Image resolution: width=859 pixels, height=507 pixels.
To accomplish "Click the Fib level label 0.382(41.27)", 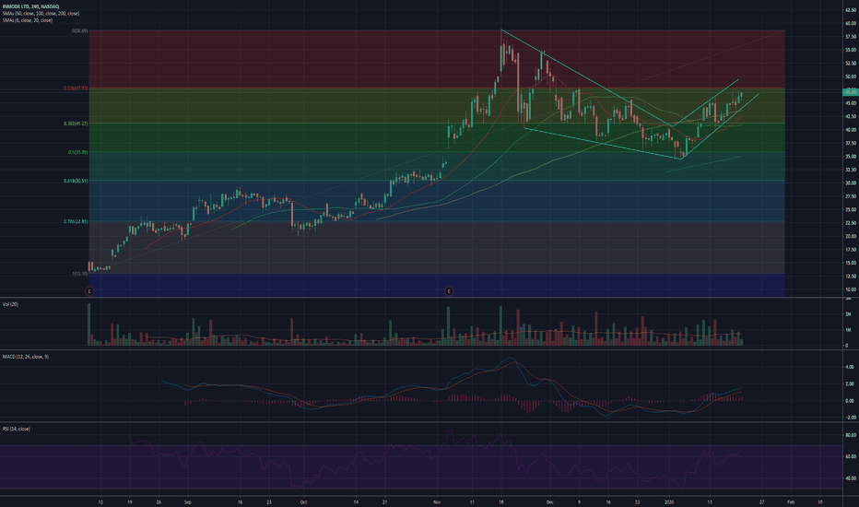I will pos(76,124).
